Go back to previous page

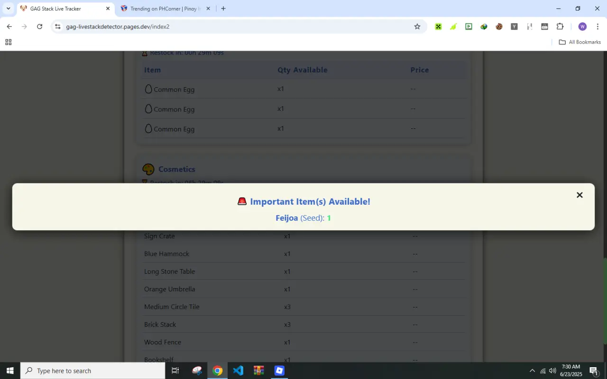click(9, 27)
